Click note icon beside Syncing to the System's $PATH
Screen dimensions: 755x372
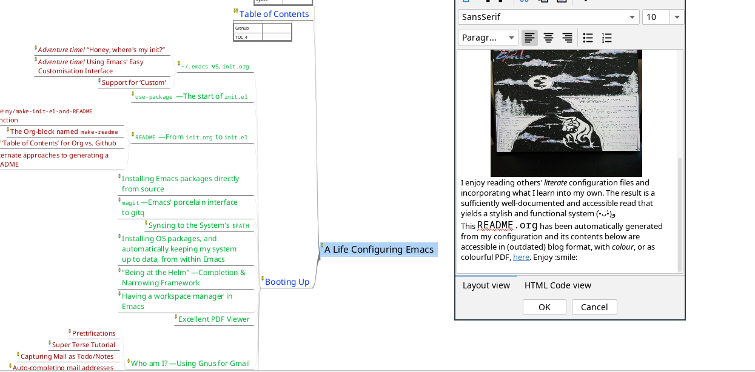[x=146, y=223]
